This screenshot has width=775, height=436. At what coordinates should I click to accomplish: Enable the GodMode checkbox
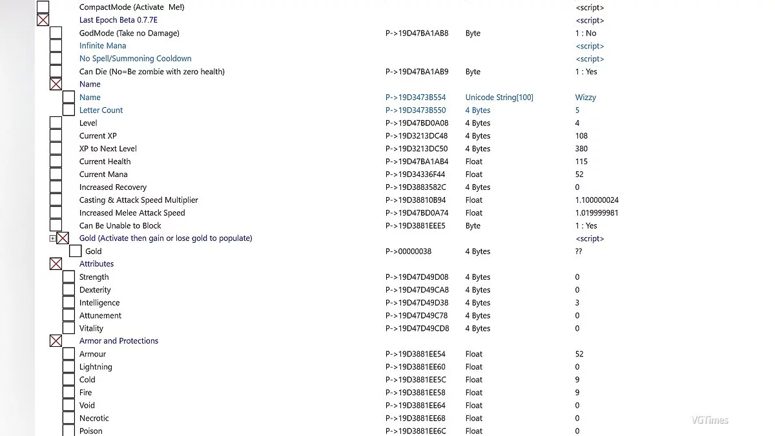coord(56,33)
